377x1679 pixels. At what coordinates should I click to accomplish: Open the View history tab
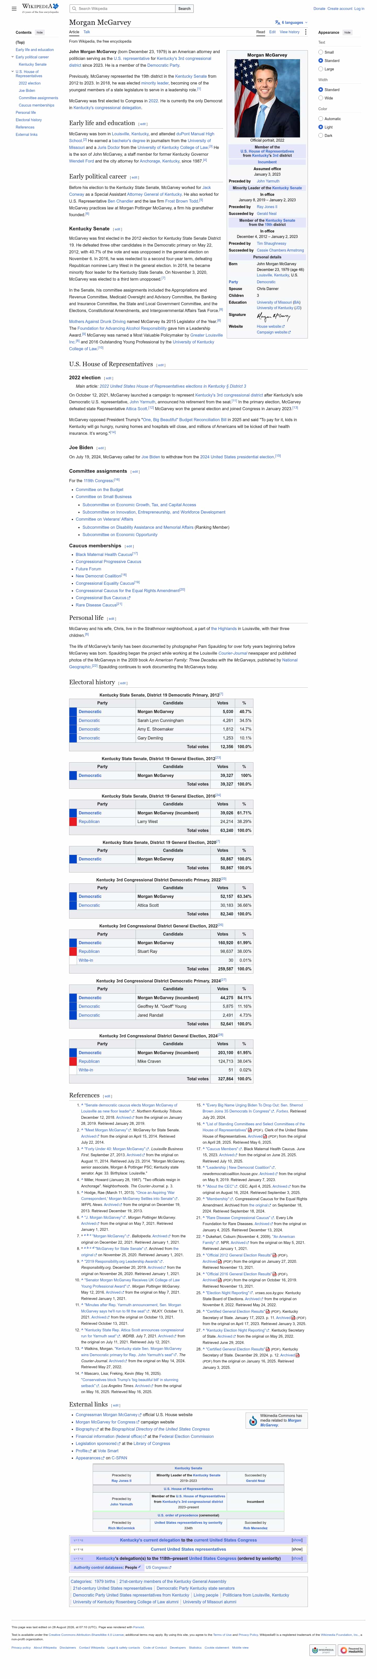point(289,32)
